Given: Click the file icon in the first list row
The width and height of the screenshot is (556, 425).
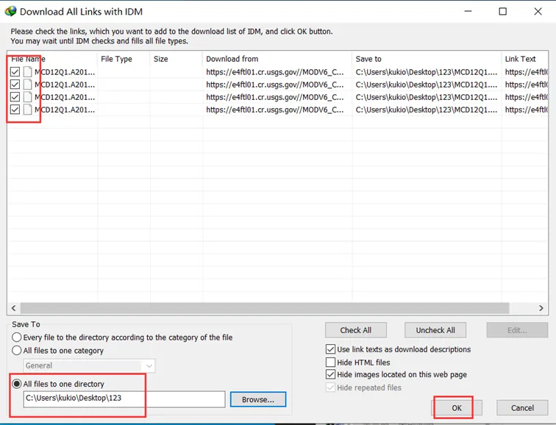Looking at the screenshot, I should pos(27,72).
